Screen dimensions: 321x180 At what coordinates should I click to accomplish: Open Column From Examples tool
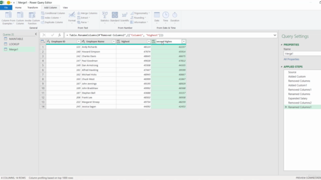point(8,18)
